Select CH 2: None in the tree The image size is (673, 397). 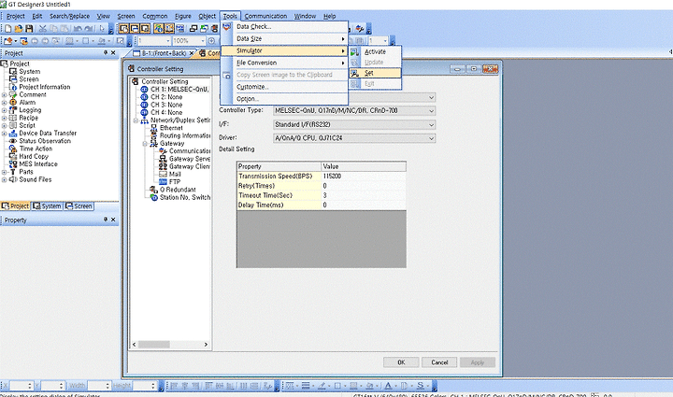tap(166, 97)
